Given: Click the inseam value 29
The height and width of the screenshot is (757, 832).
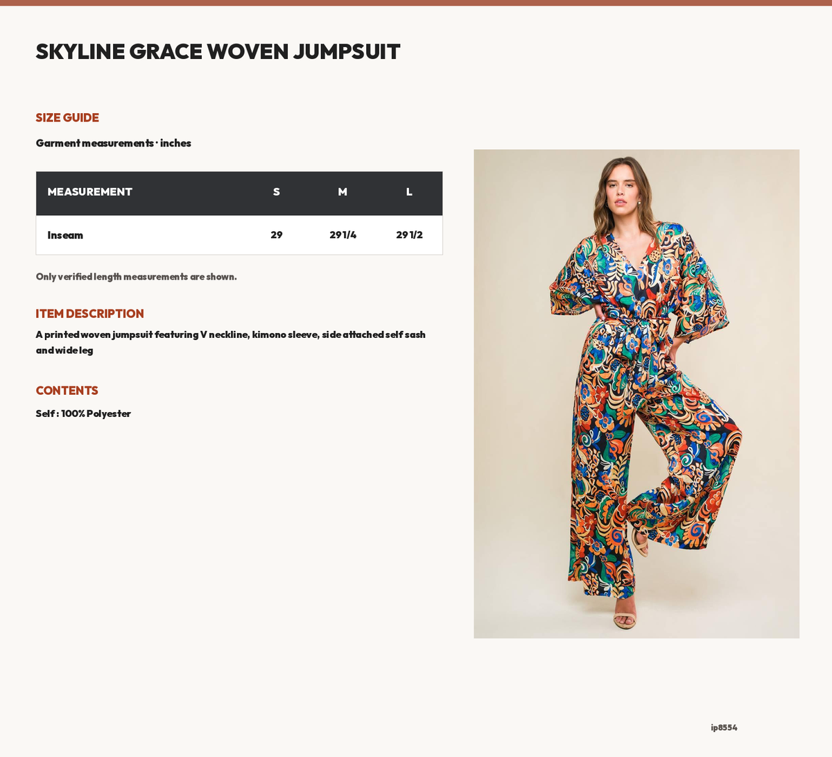Looking at the screenshot, I should (x=277, y=235).
